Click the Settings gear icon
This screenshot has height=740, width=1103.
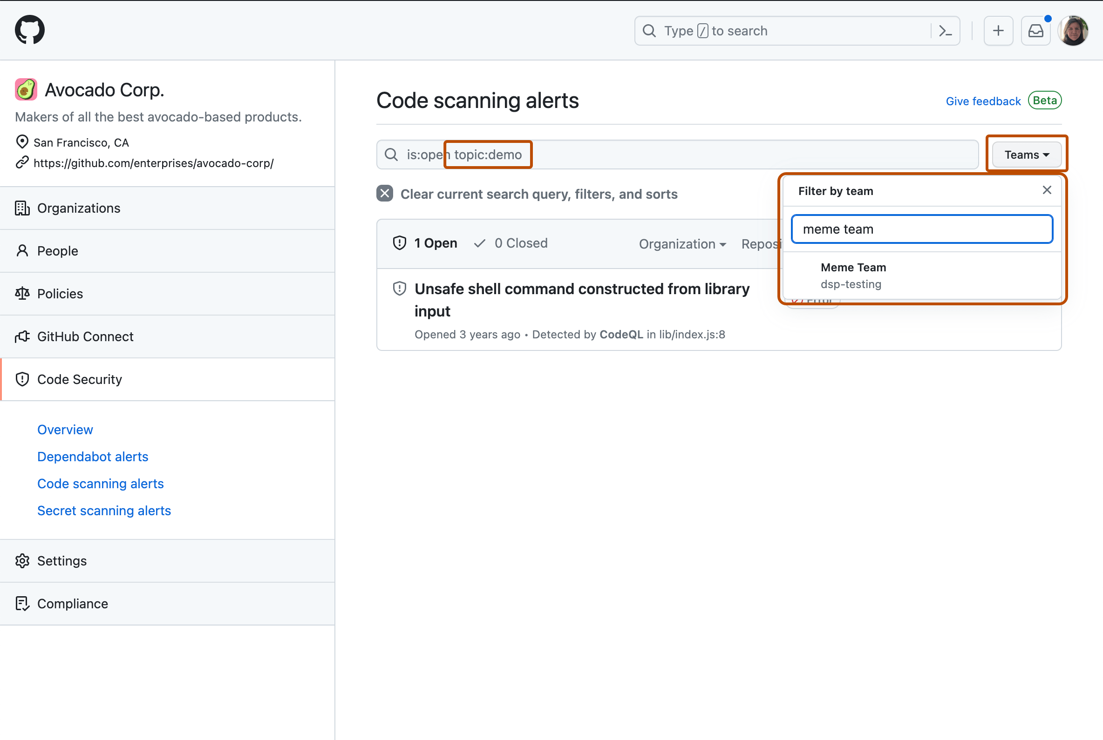tap(22, 561)
